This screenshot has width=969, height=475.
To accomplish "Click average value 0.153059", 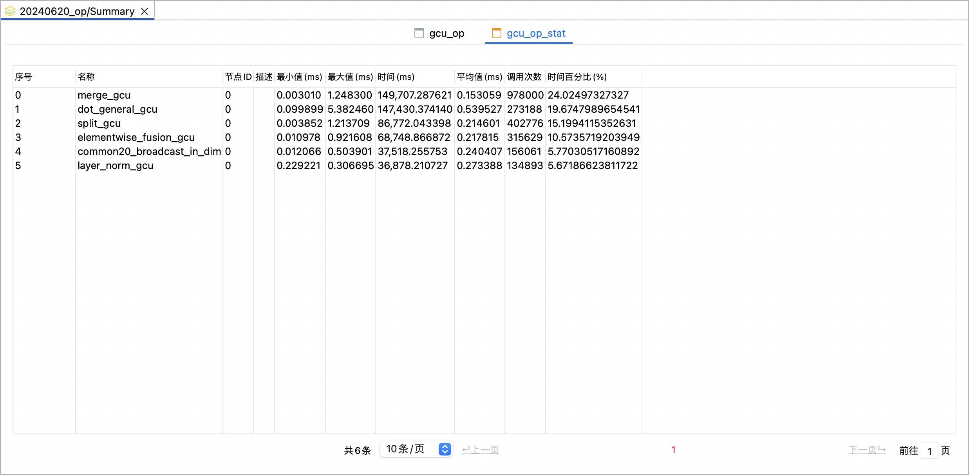I will 479,95.
